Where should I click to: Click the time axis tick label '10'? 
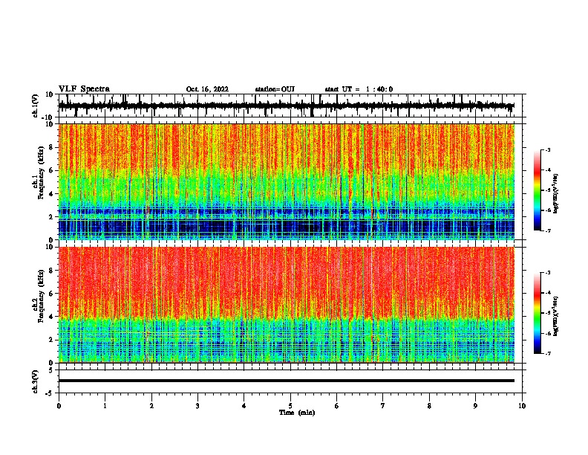click(522, 406)
